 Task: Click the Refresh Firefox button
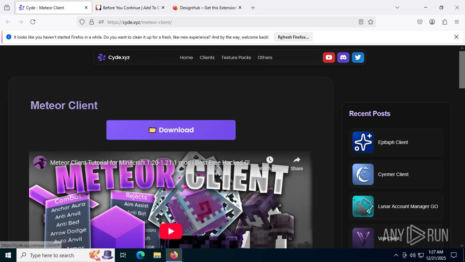(x=293, y=37)
